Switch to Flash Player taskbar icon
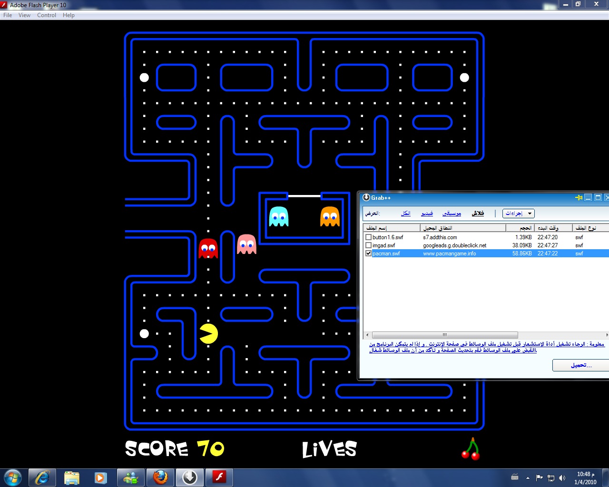Image resolution: width=609 pixels, height=487 pixels. tap(219, 477)
